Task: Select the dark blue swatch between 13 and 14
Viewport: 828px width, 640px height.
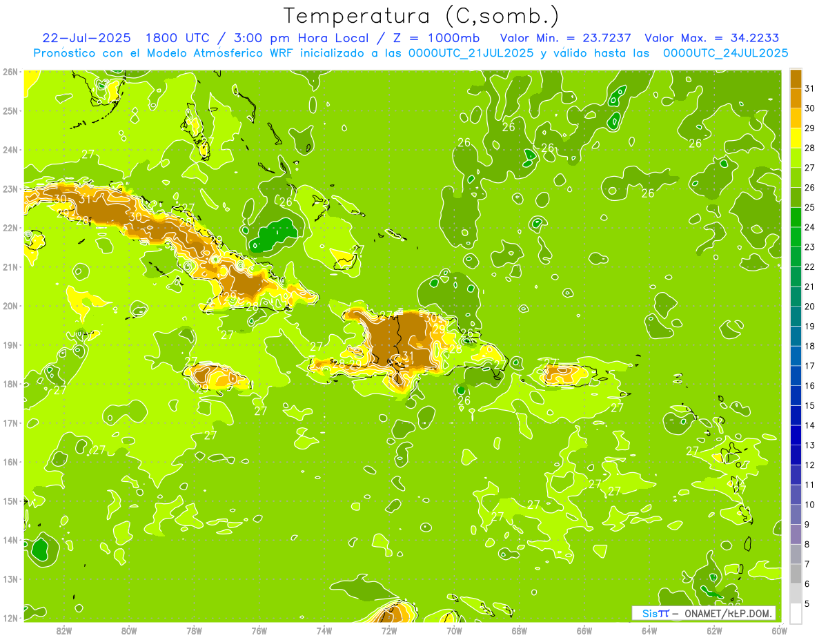Action: pyautogui.click(x=796, y=435)
